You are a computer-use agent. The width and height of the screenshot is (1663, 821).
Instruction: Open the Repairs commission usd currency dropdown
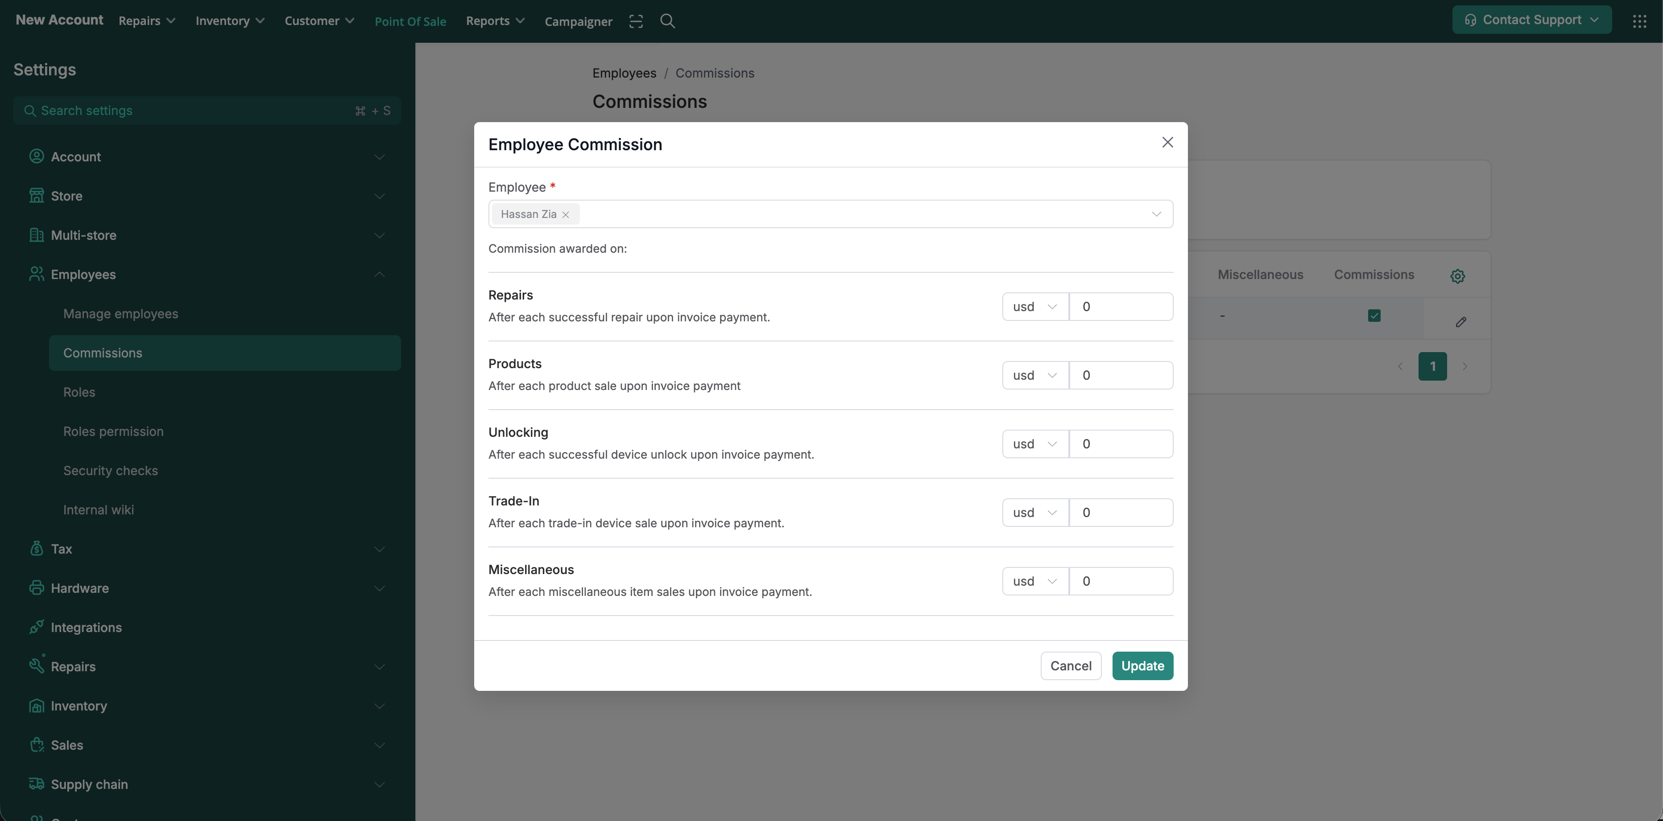[x=1035, y=306]
